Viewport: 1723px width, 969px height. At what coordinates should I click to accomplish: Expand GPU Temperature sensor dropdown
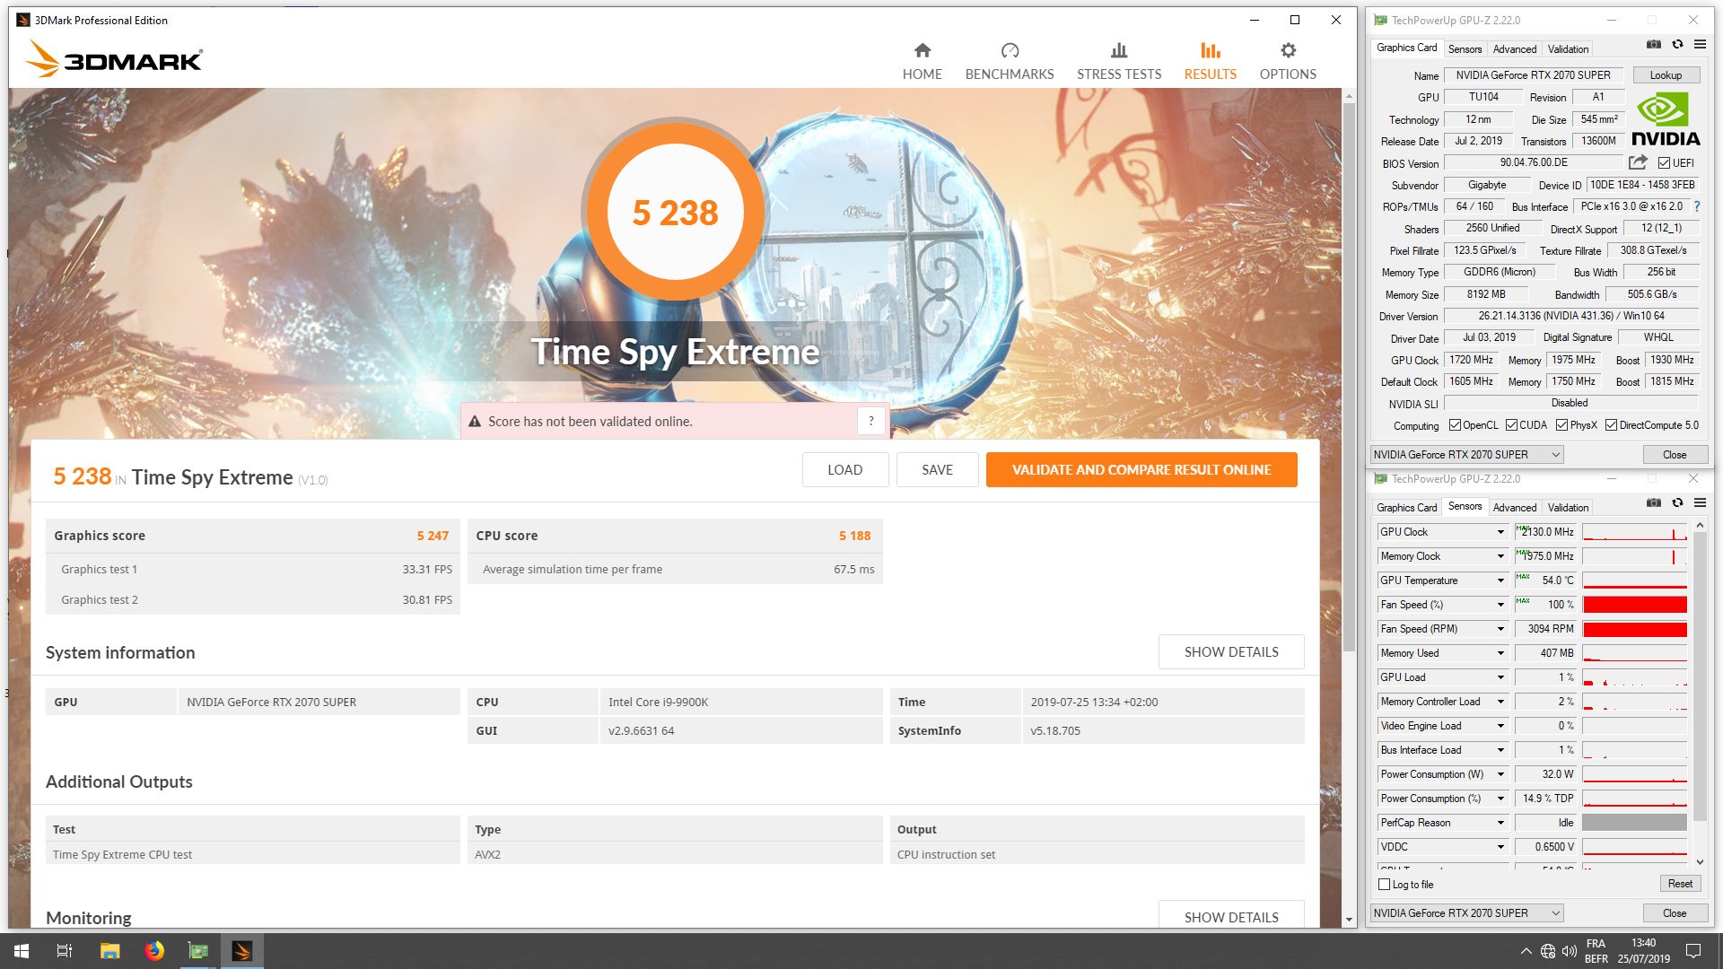tap(1500, 581)
